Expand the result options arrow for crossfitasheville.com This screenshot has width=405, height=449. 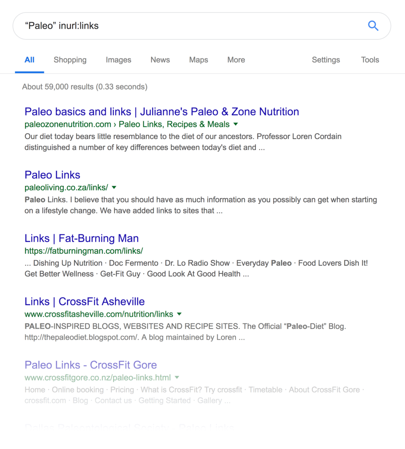tap(179, 314)
